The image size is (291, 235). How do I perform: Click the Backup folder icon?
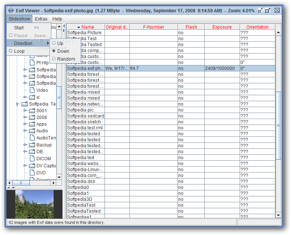(32, 145)
